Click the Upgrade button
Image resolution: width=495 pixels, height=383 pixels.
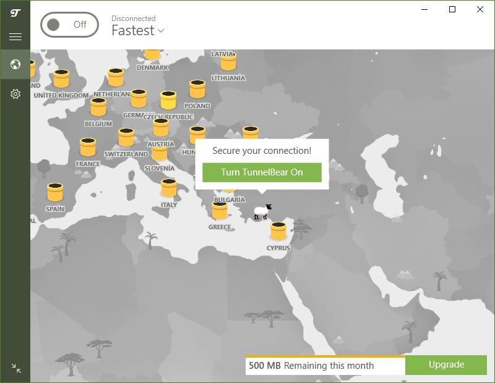coord(446,364)
